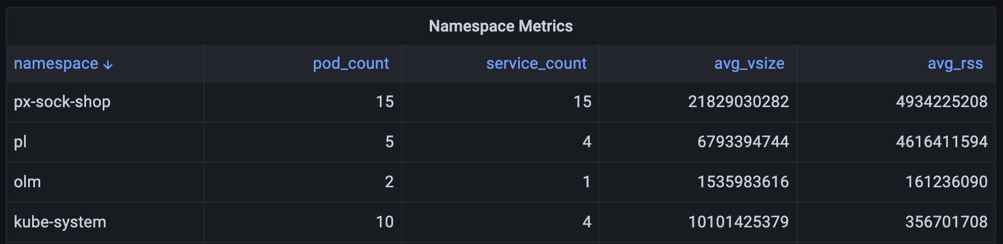
Task: Sort table by pod_count column
Action: pos(351,64)
